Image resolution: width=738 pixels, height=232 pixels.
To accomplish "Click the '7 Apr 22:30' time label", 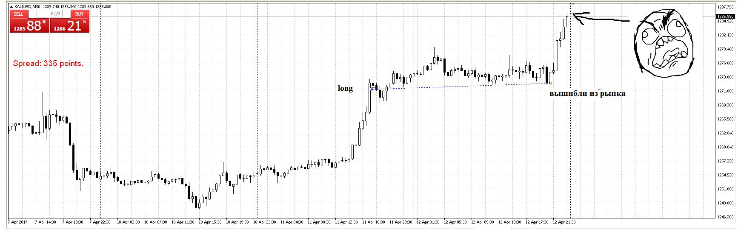I will pos(100,222).
